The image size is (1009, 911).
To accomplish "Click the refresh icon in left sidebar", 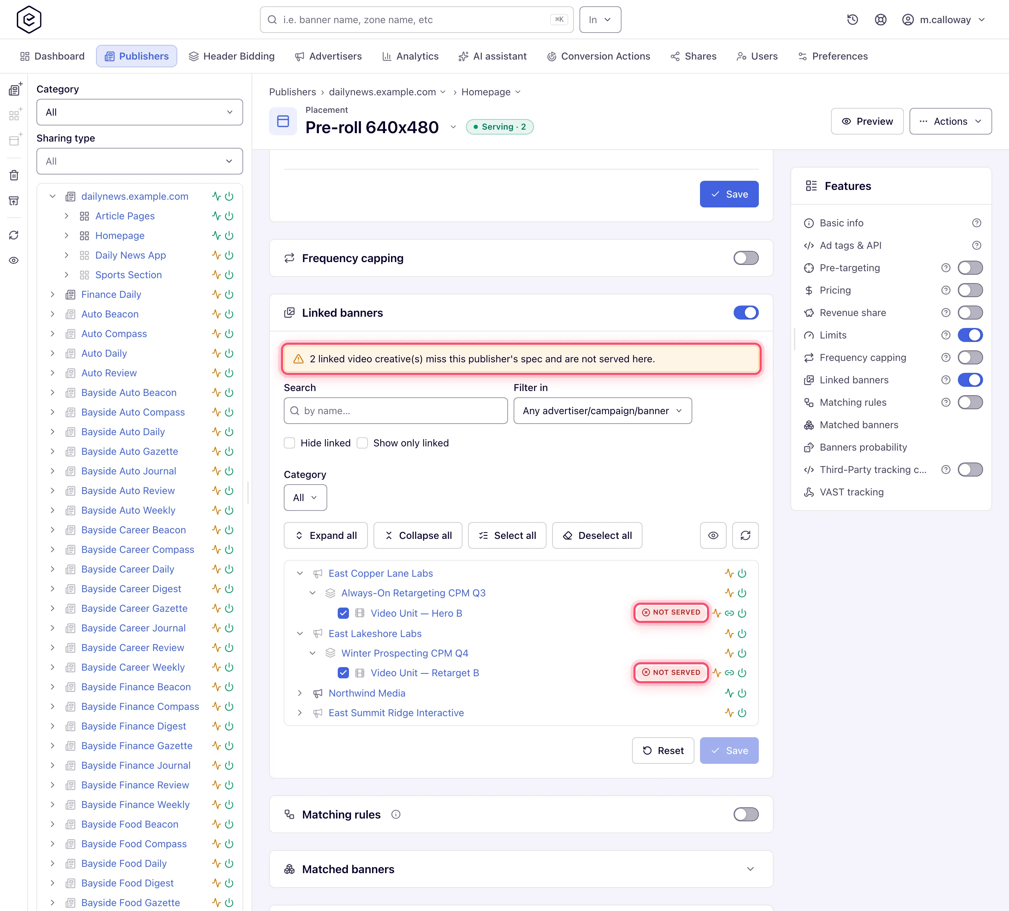I will click(x=14, y=235).
